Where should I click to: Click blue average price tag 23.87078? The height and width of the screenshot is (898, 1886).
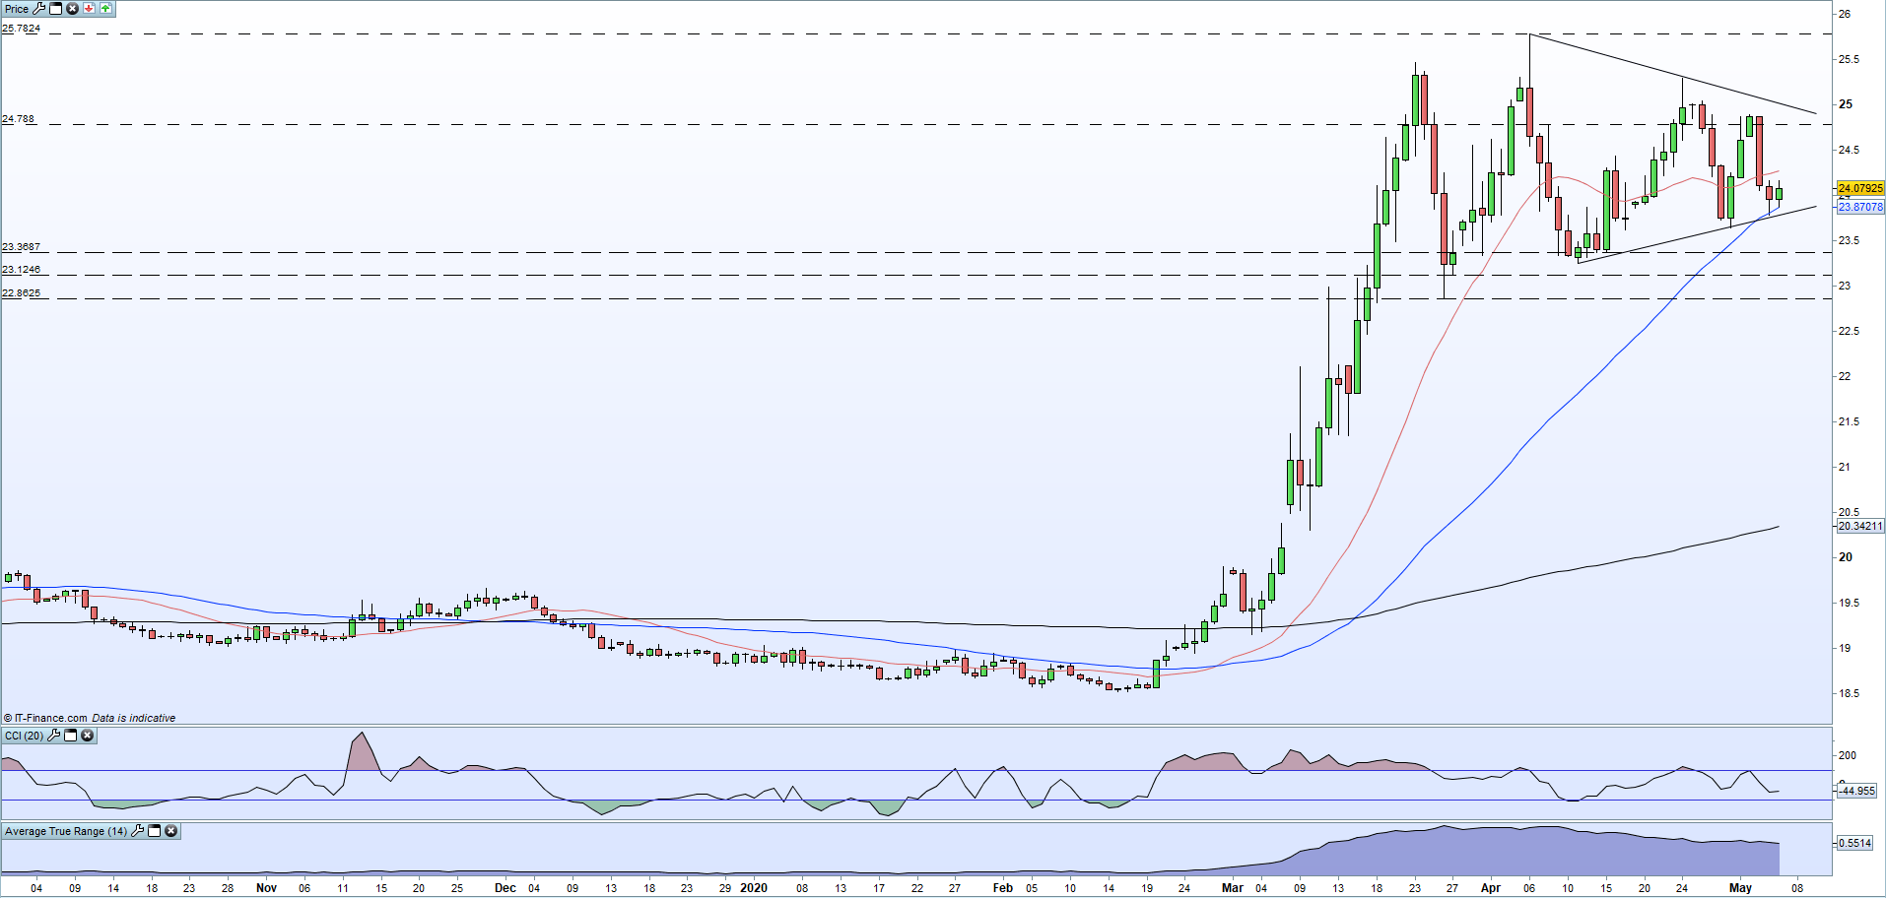pyautogui.click(x=1860, y=207)
